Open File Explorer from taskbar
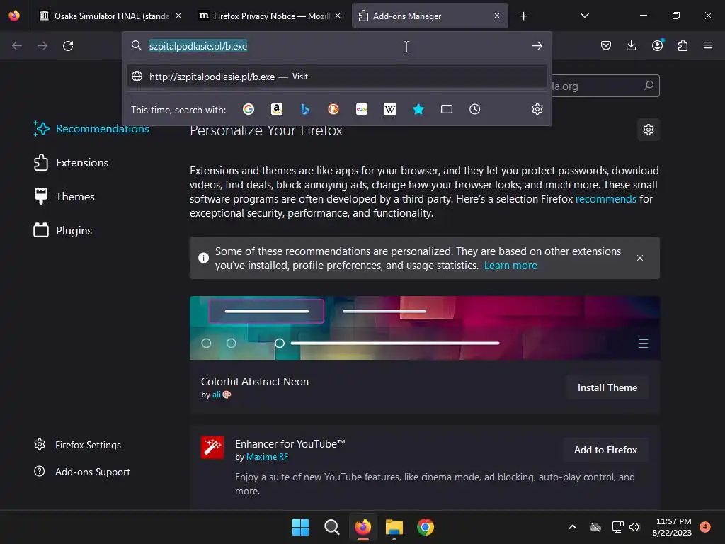This screenshot has height=544, width=725. [394, 527]
